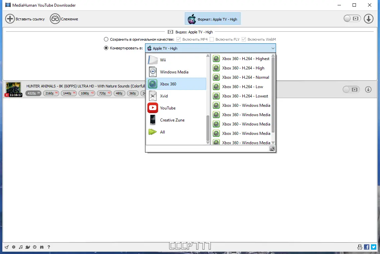Click preset list scrollbar down arrow

click(273, 143)
